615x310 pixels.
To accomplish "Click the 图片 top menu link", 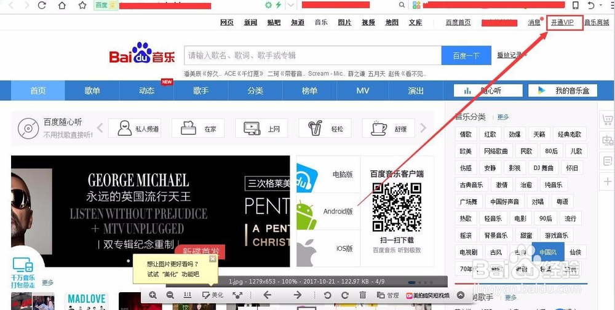I will 345,23.
